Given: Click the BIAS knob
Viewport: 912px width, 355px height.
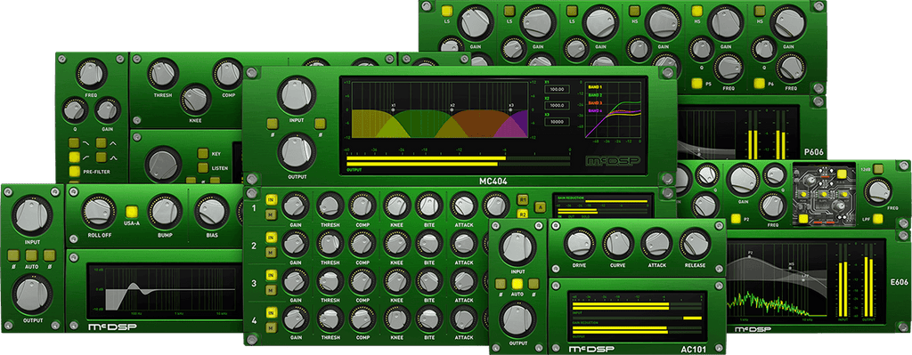Looking at the screenshot, I should point(211,212).
